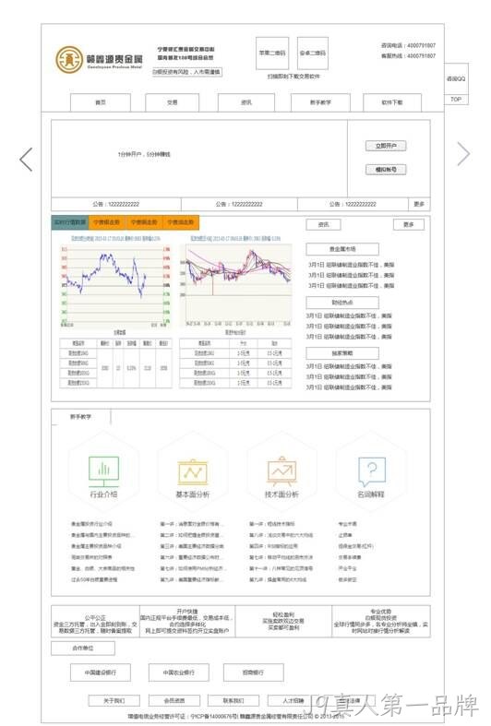Select the teal 实时行情数据 chart tab

click(70, 222)
